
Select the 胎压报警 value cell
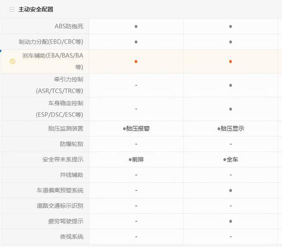coord(136,129)
